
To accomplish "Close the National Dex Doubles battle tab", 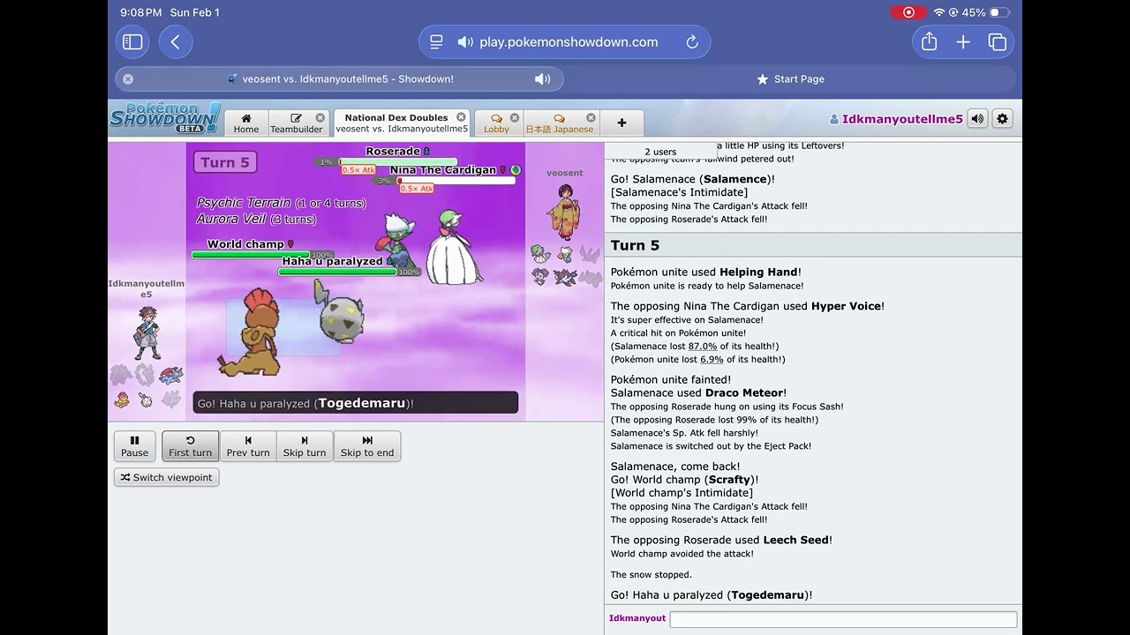I will 461,116.
